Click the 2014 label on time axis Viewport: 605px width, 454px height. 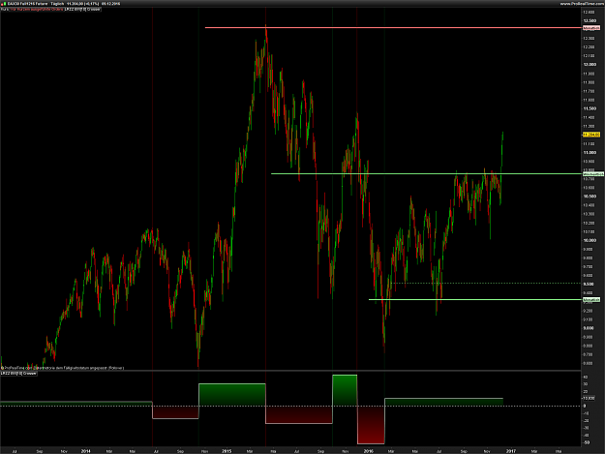click(x=85, y=451)
